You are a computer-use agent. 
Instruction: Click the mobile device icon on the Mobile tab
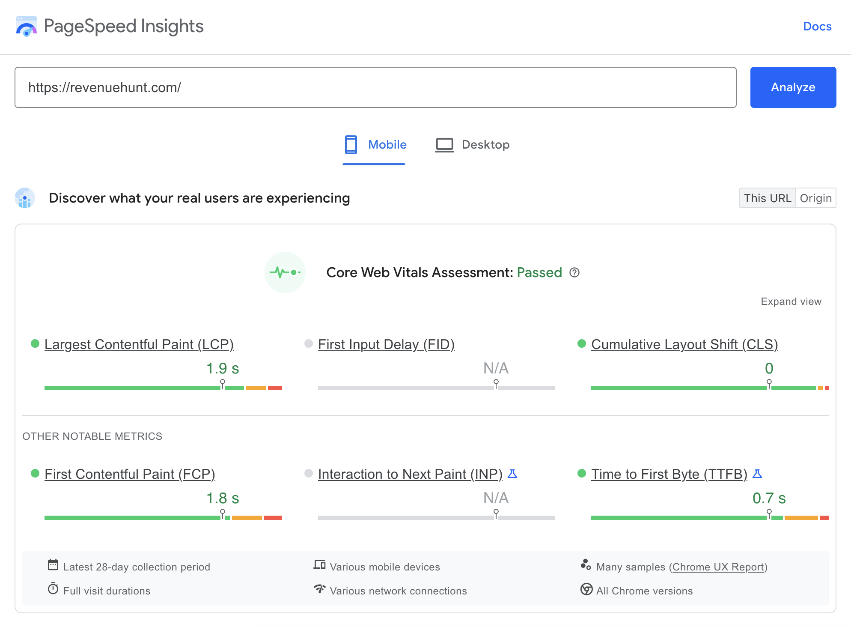[351, 144]
